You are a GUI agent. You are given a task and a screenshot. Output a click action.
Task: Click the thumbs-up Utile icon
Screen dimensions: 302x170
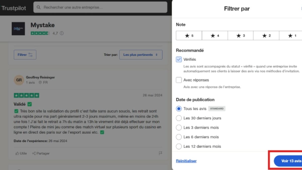point(17,153)
